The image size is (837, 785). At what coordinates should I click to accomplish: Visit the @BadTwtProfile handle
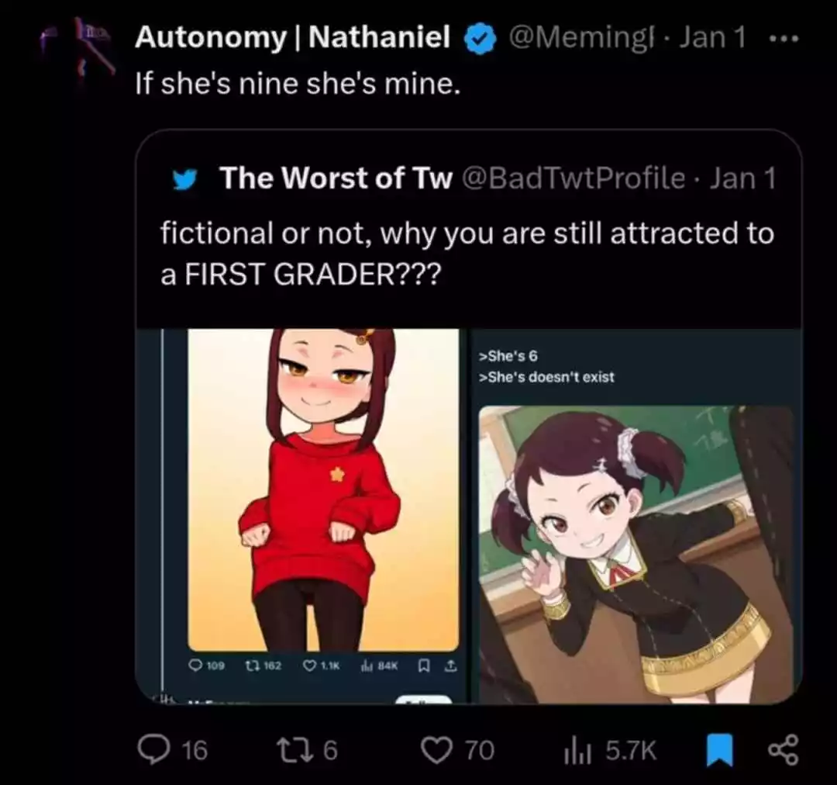(x=573, y=178)
